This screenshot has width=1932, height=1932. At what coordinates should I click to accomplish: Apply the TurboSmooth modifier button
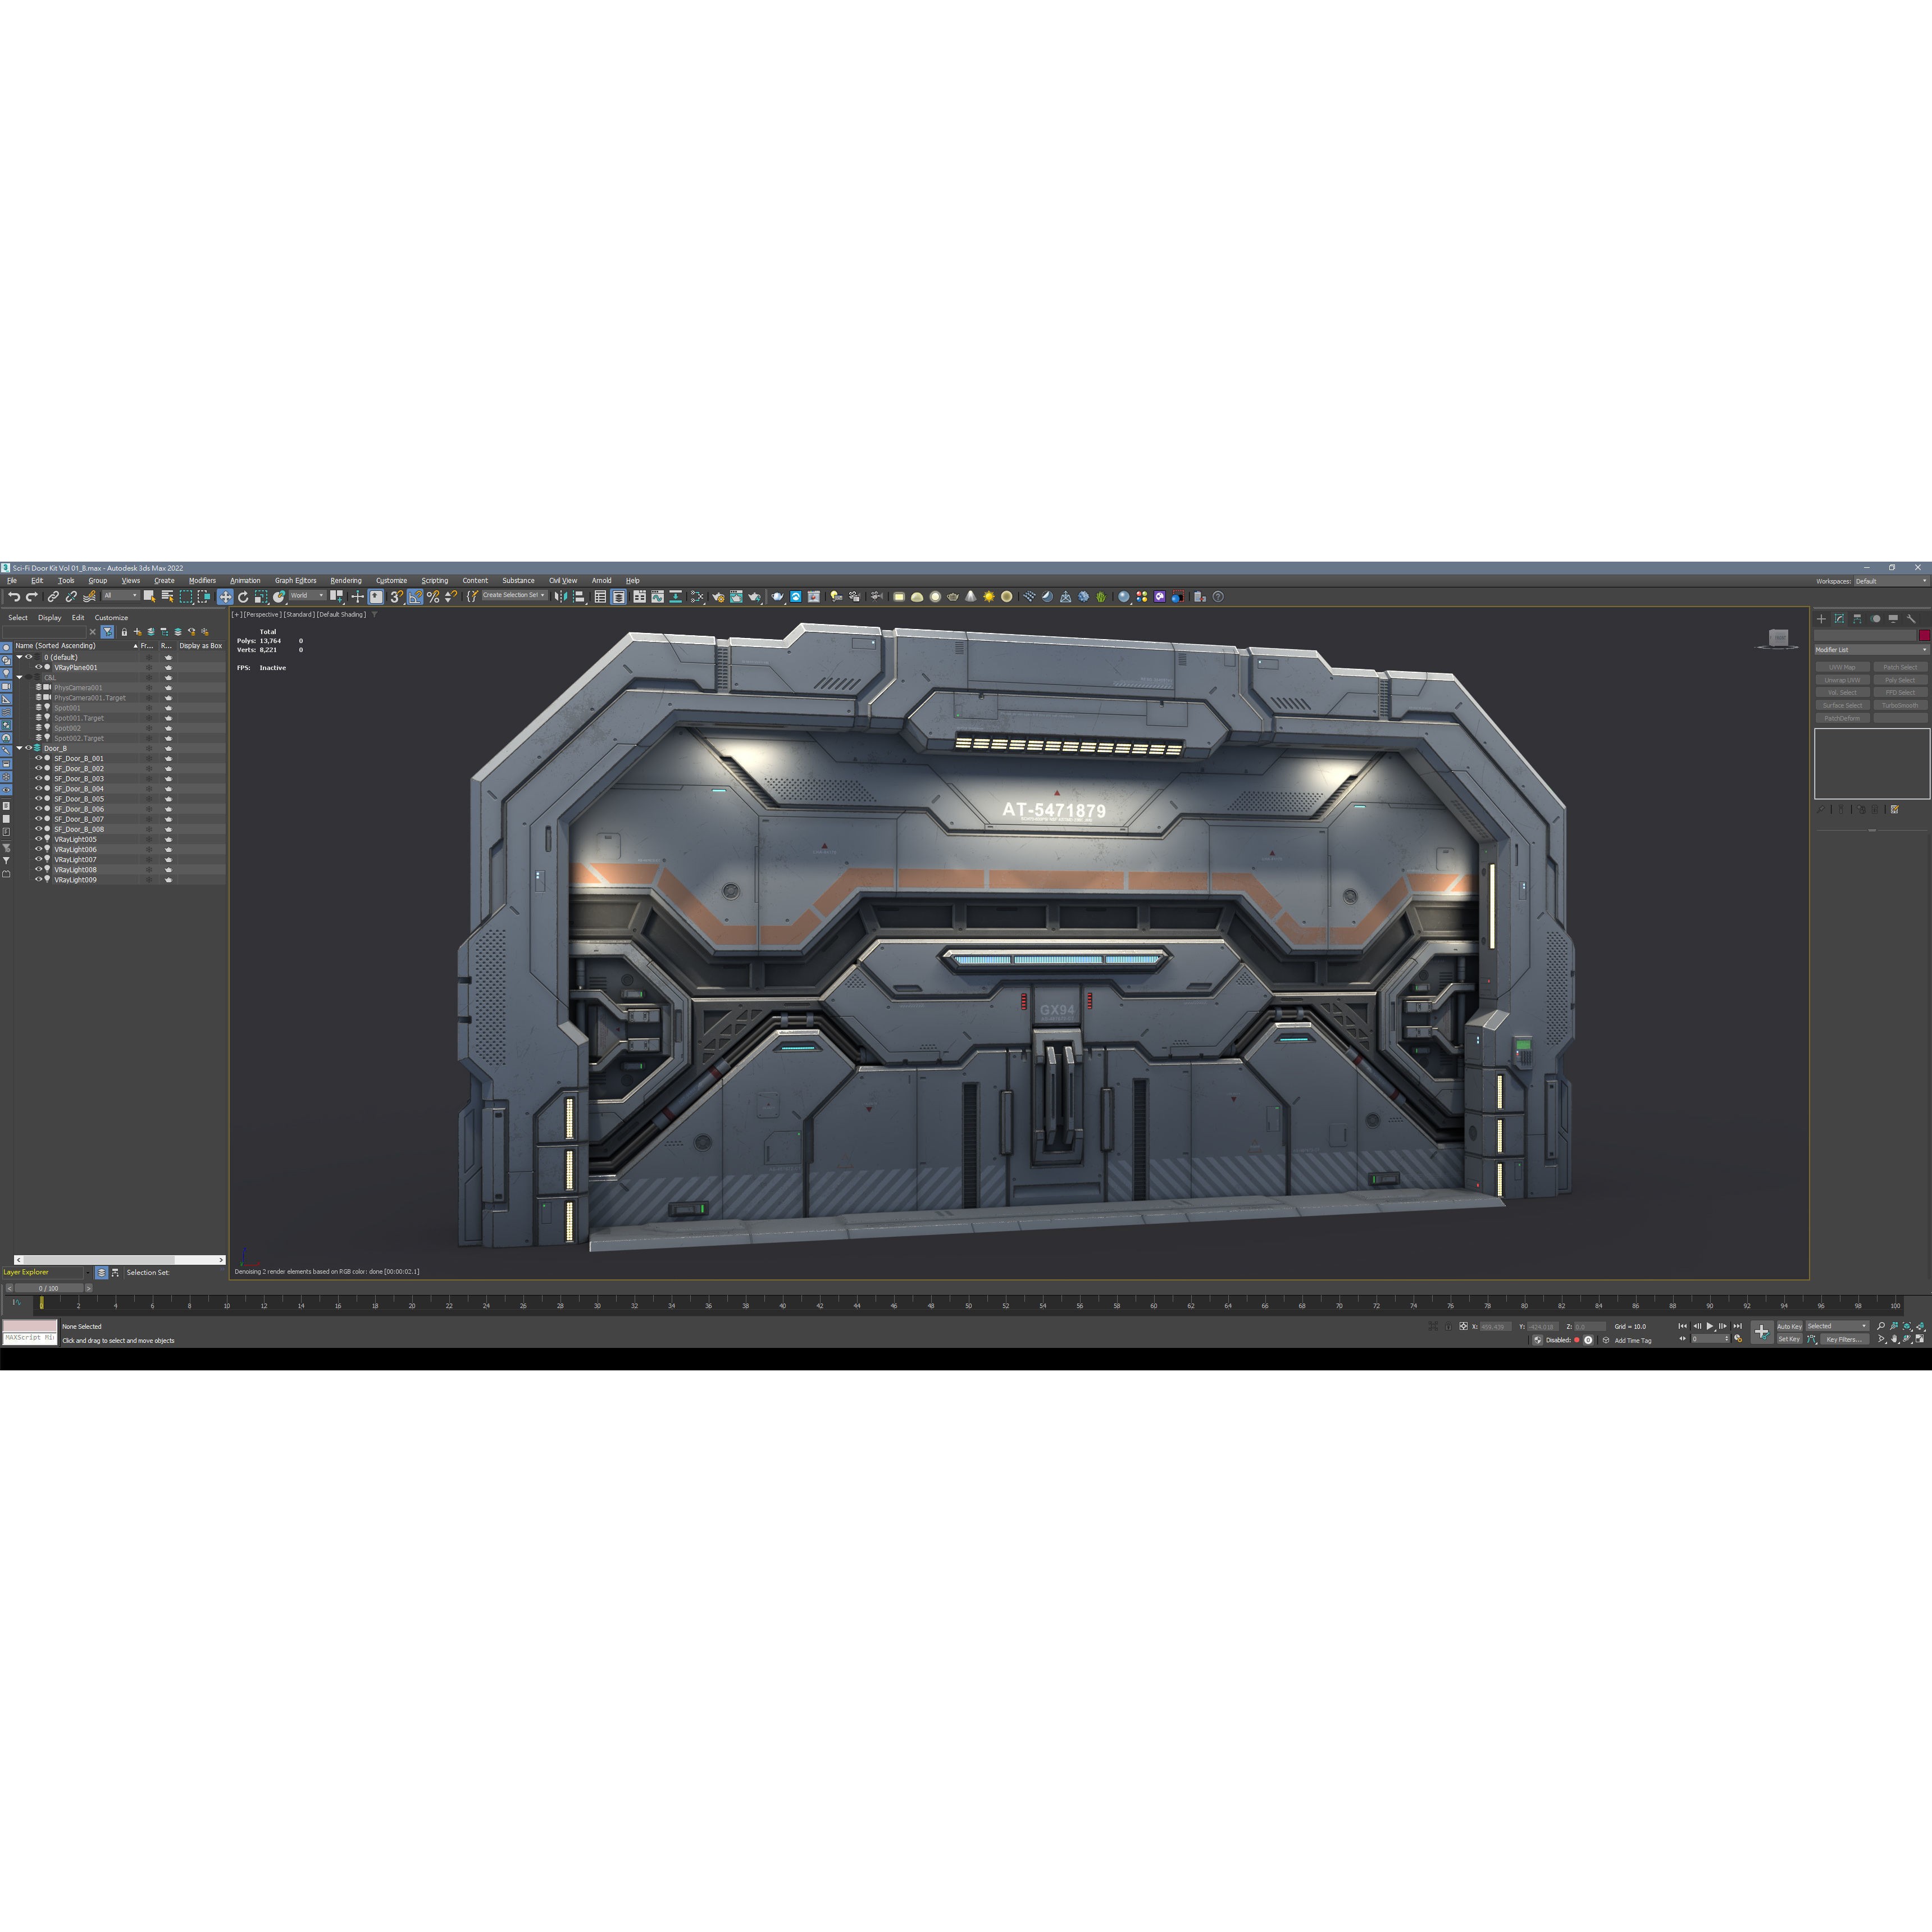point(1900,705)
